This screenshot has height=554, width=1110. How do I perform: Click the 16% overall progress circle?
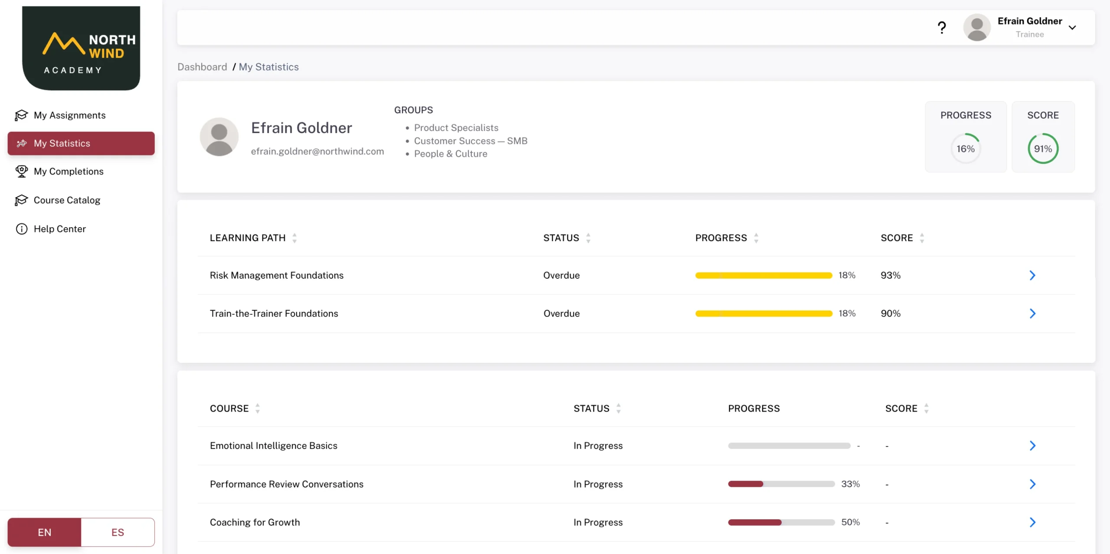point(966,149)
